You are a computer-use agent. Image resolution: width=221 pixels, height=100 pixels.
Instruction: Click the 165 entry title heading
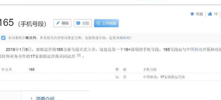tap(7, 22)
